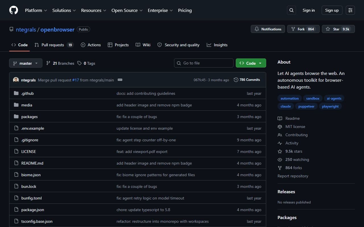364x227 pixels.
Task: Open the appearance settings icon beside Sign up
Action: click(x=350, y=10)
